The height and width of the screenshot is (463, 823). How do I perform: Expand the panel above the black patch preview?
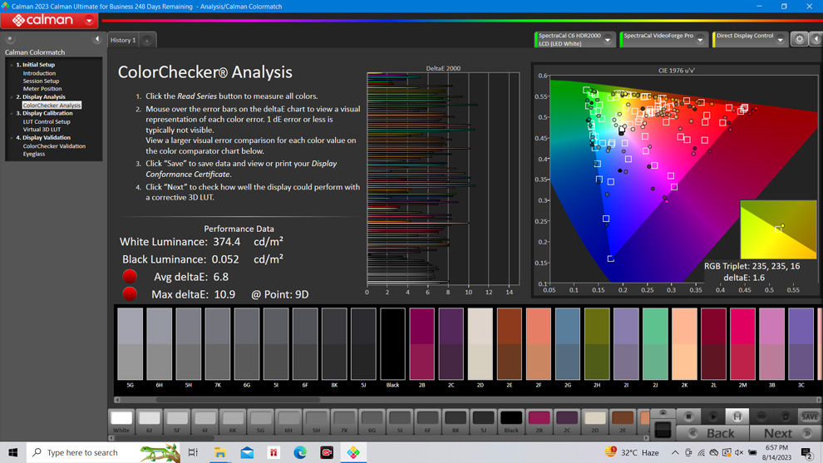pyautogui.click(x=663, y=413)
